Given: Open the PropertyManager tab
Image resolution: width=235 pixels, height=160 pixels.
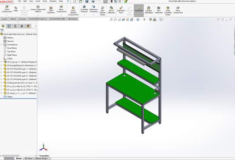Looking at the screenshot, I should tap(9, 26).
